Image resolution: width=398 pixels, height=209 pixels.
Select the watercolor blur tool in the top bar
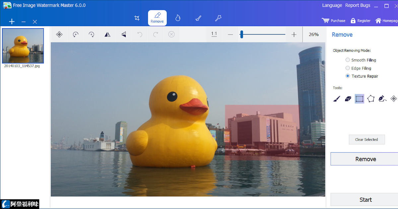[x=178, y=18]
